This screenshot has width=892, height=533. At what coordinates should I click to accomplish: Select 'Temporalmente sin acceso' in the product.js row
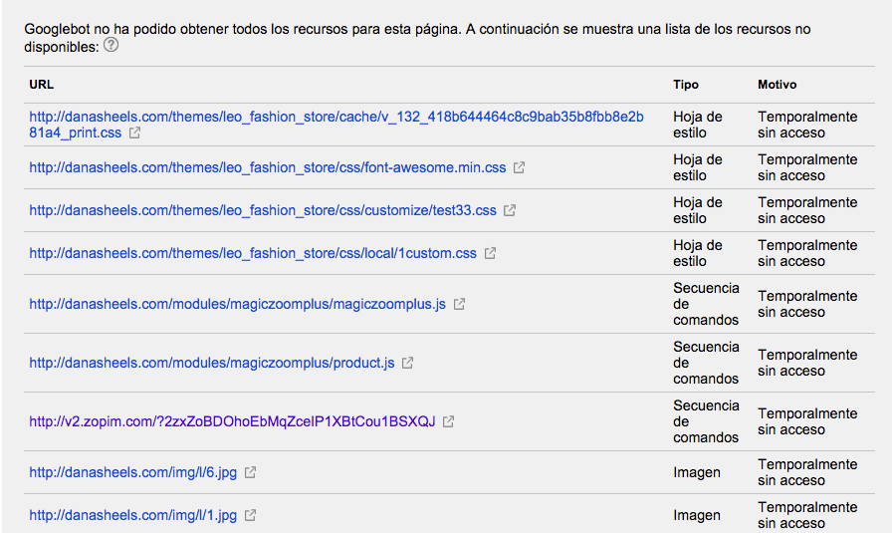(x=807, y=363)
